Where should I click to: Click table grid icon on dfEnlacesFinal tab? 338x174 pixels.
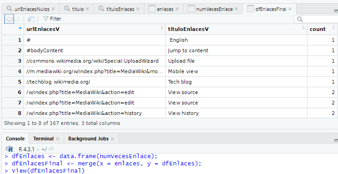pyautogui.click(x=250, y=9)
